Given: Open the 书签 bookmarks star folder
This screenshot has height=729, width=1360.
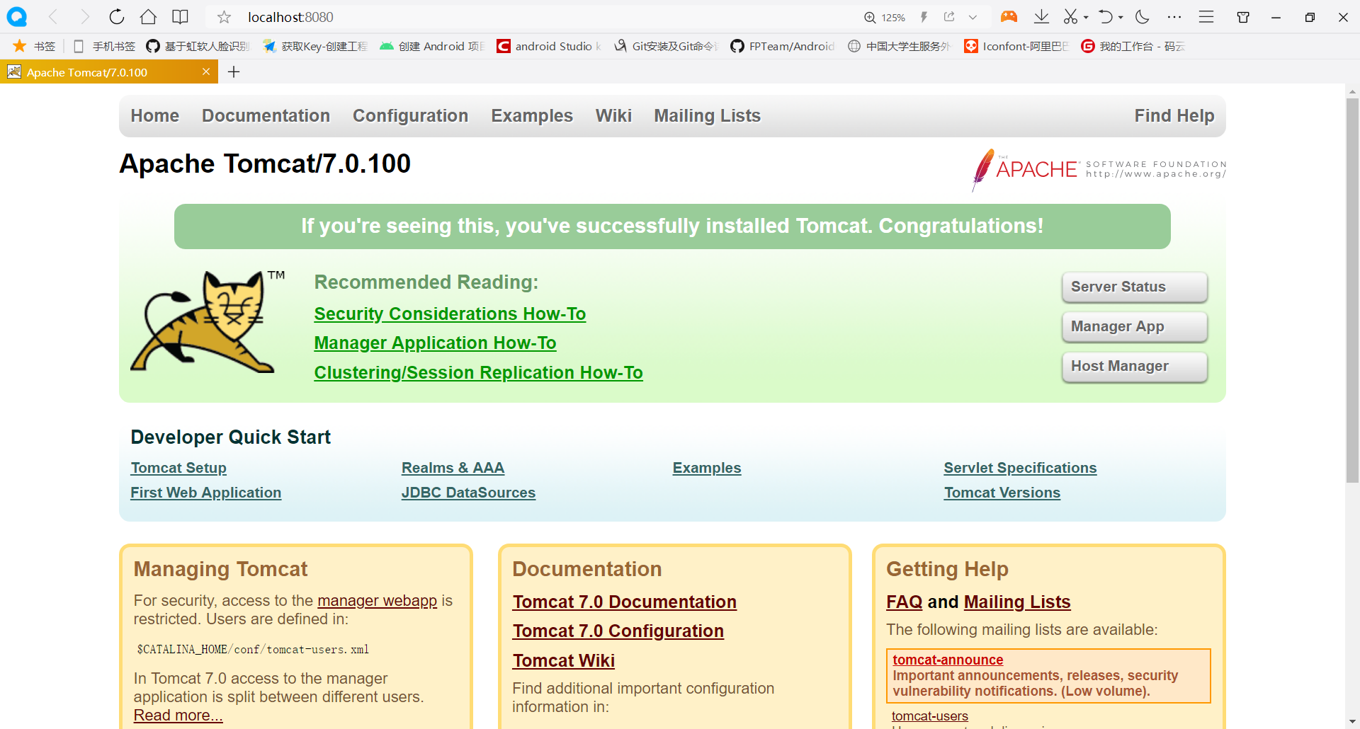Looking at the screenshot, I should [34, 46].
